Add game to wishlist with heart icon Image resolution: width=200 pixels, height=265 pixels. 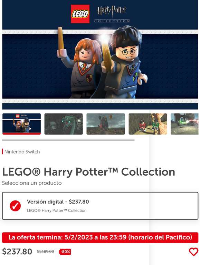tap(193, 252)
